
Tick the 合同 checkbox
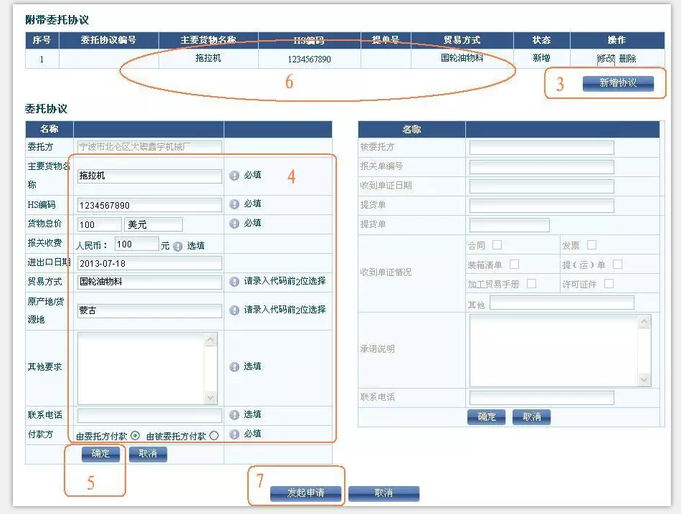click(497, 245)
